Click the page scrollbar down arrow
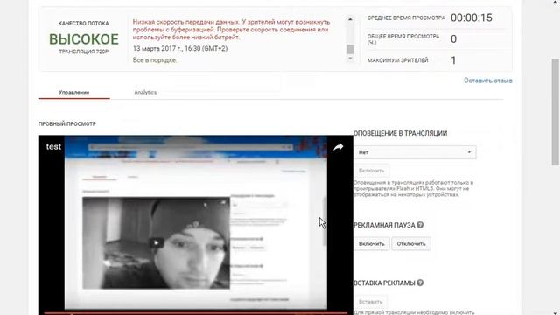This screenshot has height=315, width=560. [x=556, y=312]
